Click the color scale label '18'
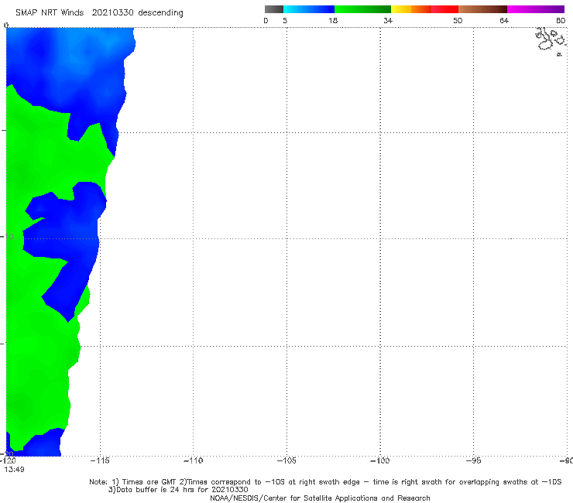 point(333,21)
